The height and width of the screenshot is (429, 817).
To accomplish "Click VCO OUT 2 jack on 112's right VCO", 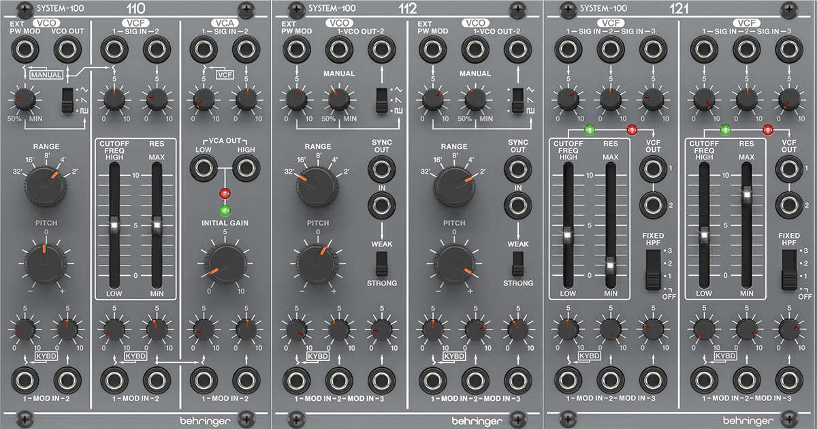I will pos(517,49).
